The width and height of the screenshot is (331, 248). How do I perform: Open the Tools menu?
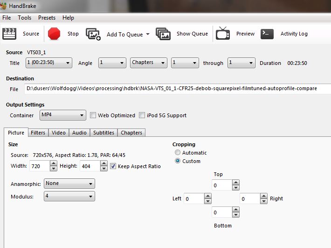point(25,18)
